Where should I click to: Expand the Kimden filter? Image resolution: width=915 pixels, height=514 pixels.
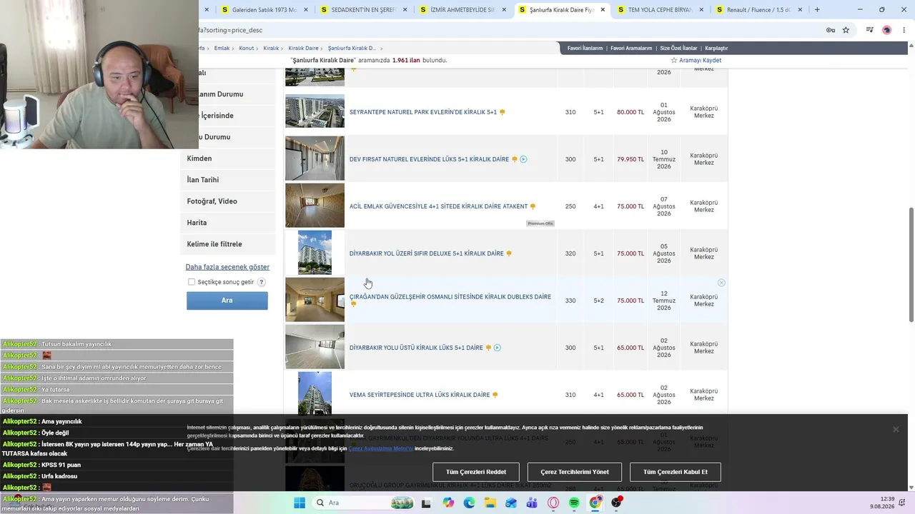229,158
